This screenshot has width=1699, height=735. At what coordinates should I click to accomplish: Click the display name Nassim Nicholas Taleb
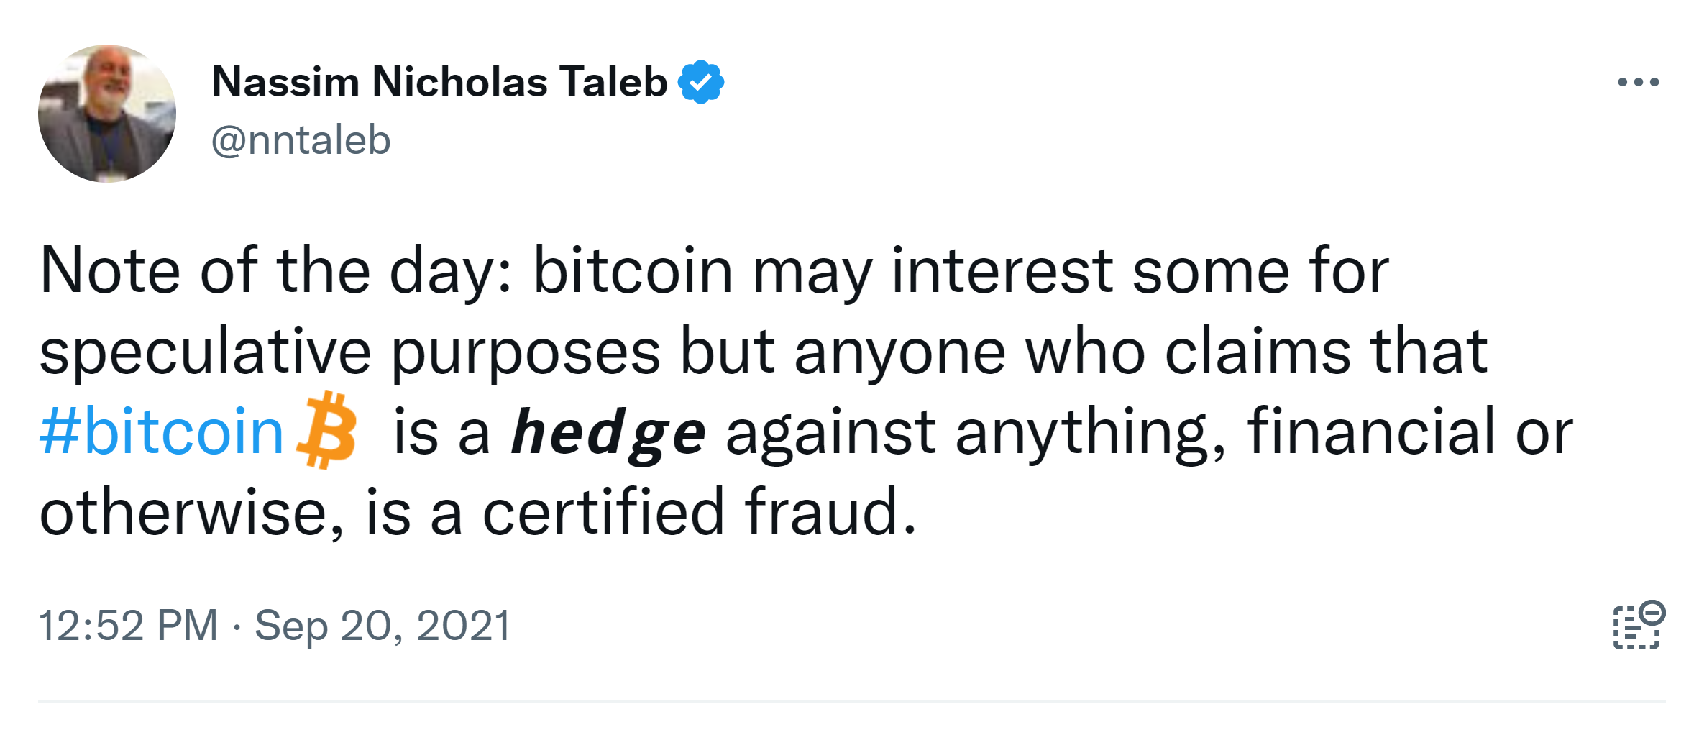(x=439, y=82)
